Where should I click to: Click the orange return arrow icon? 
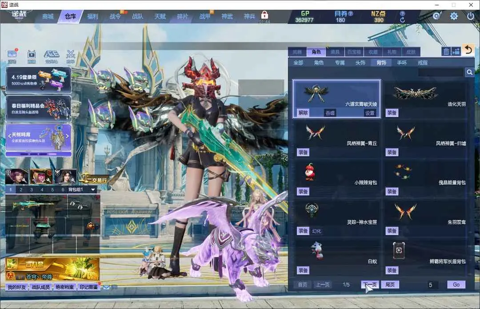pyautogui.click(x=467, y=50)
